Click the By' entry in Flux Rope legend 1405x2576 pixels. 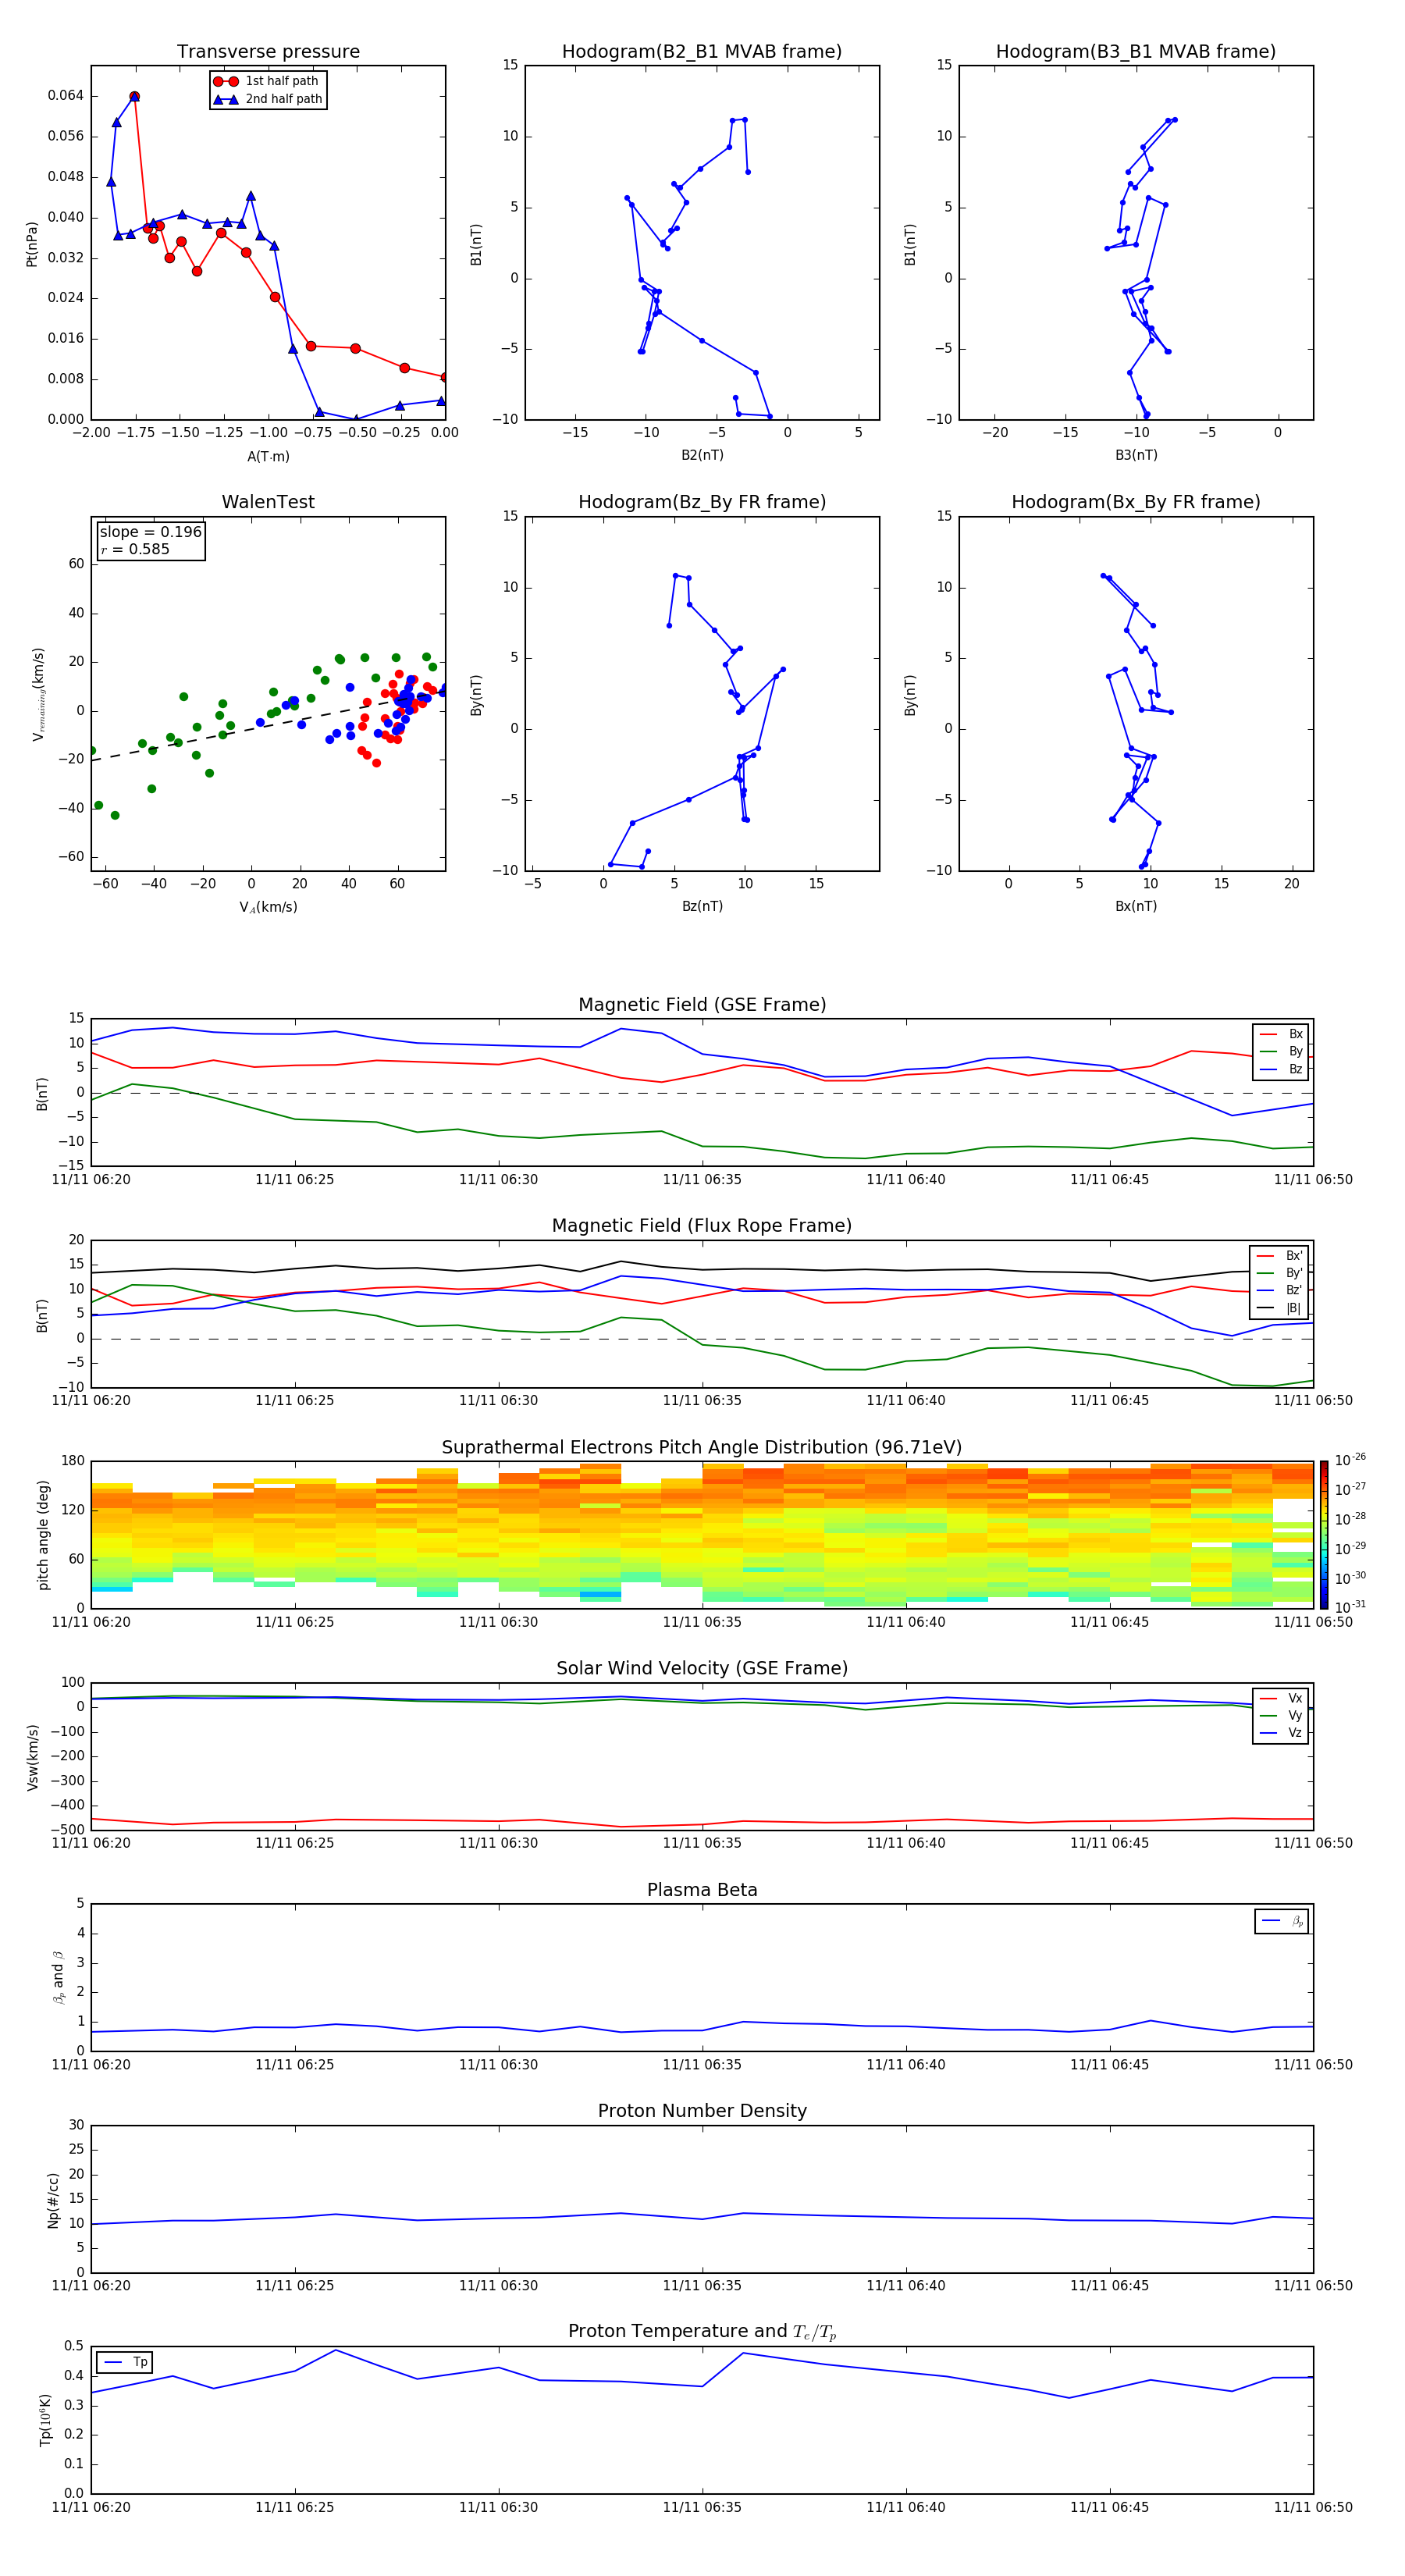1280,1273
